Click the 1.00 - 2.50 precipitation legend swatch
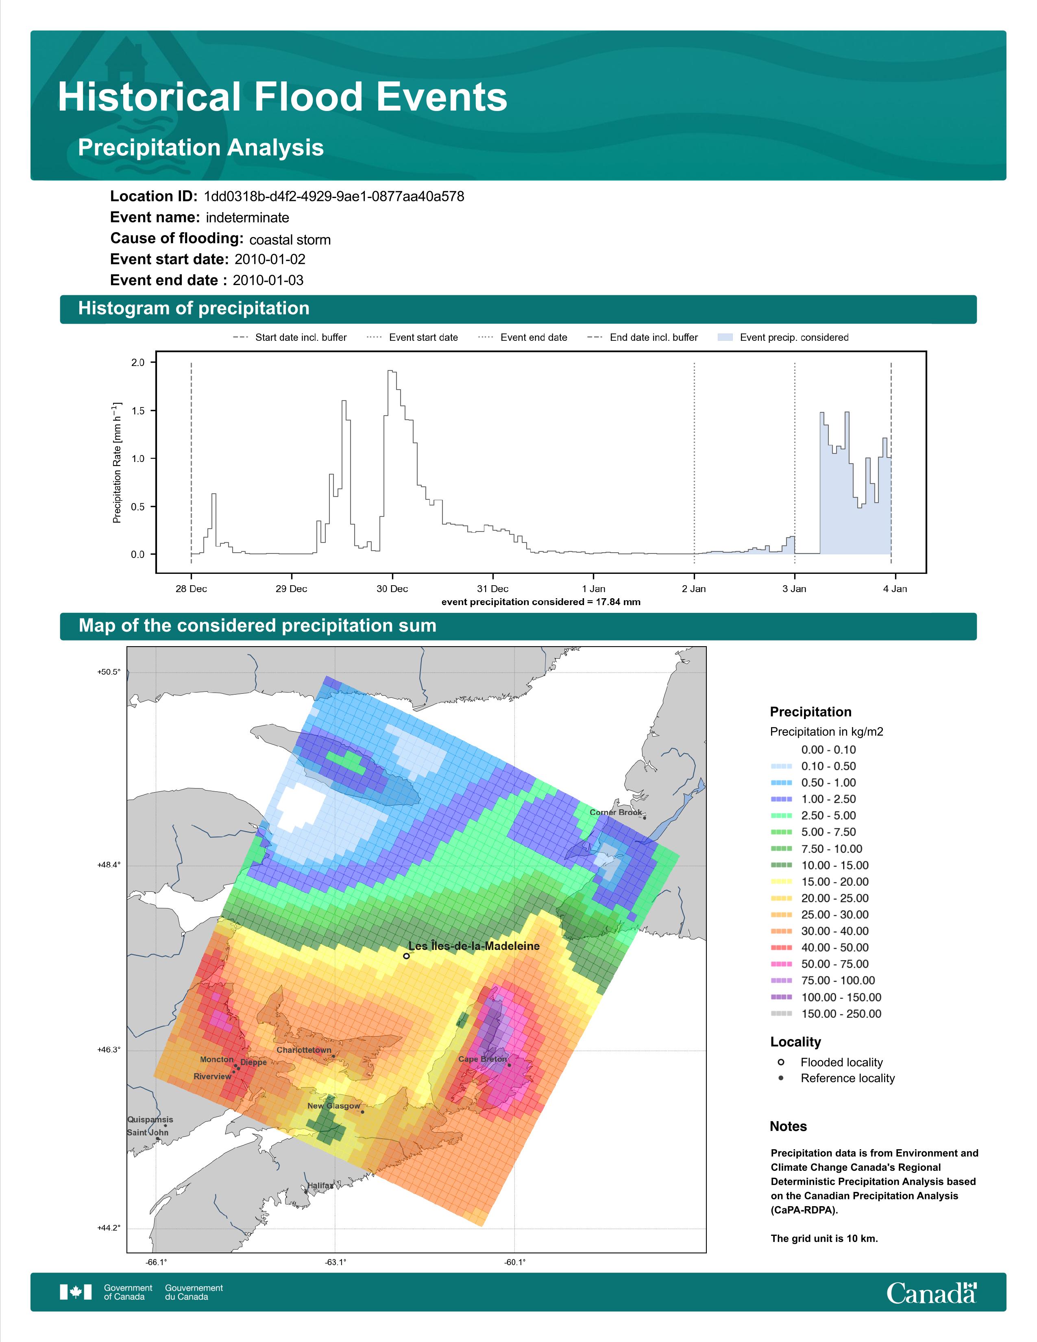The height and width of the screenshot is (1342, 1037). pos(781,800)
